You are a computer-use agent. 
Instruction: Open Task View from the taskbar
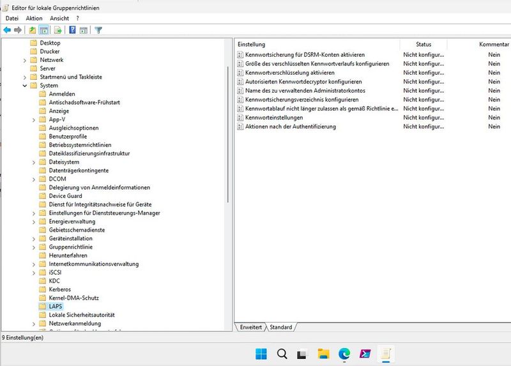click(302, 354)
